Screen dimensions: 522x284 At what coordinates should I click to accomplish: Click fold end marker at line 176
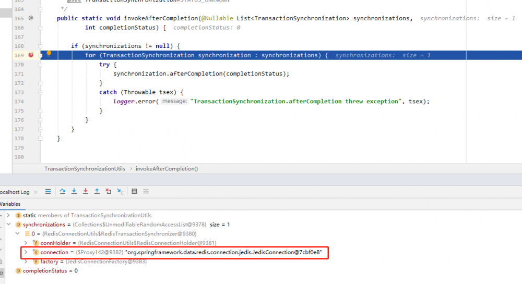40,120
